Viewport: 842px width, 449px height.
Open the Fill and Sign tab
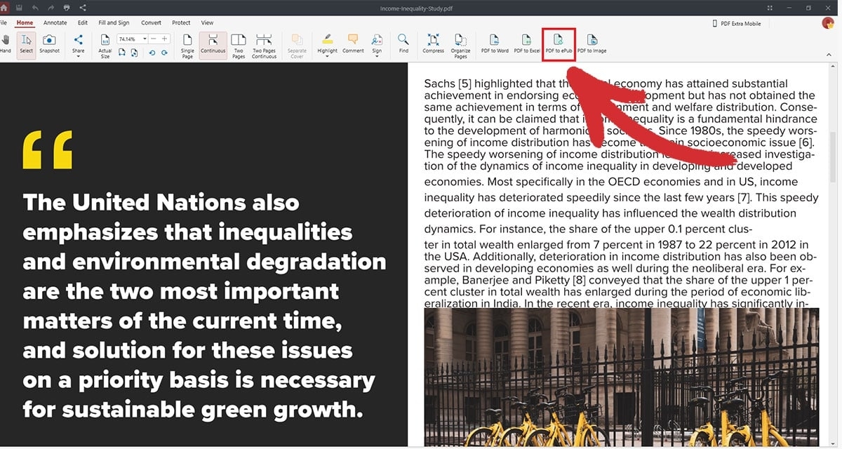pos(114,22)
